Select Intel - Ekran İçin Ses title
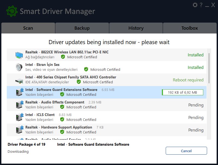 [x=42, y=65]
